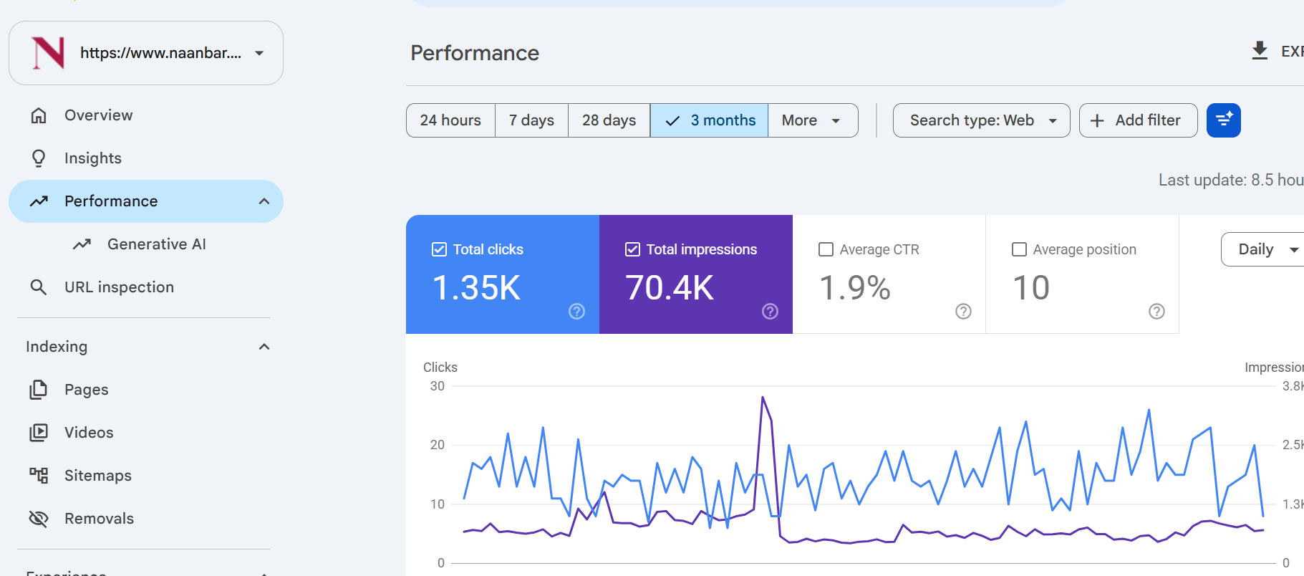Enable the Average CTR checkbox
The width and height of the screenshot is (1304, 576).
tap(826, 249)
